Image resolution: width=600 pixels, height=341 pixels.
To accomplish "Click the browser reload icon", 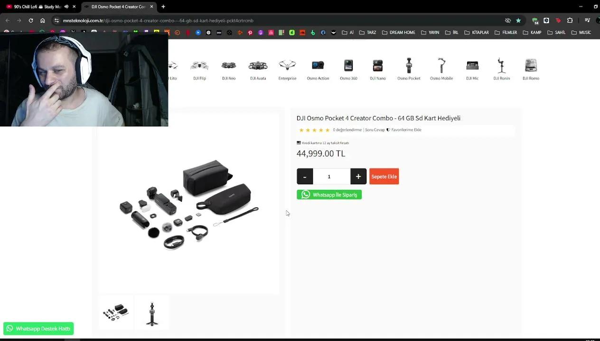I will 31,20.
